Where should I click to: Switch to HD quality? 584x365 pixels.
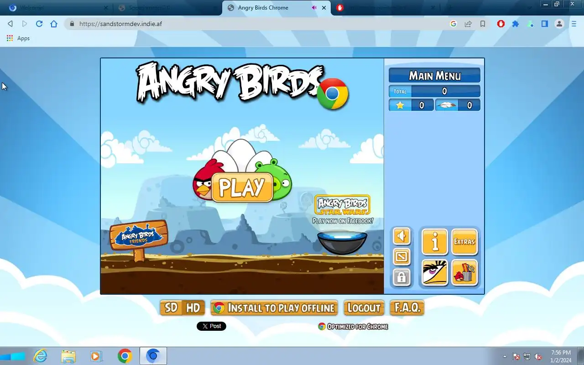point(193,308)
